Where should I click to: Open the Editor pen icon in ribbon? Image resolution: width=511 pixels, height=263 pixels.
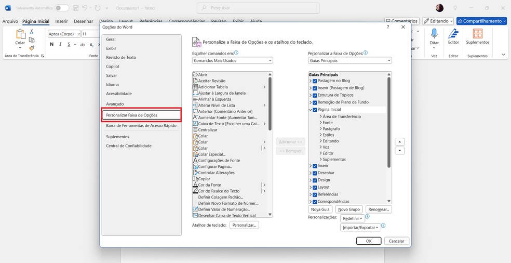pyautogui.click(x=453, y=34)
